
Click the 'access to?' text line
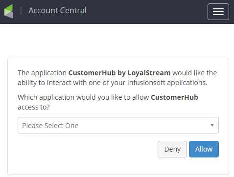pyautogui.click(x=34, y=107)
